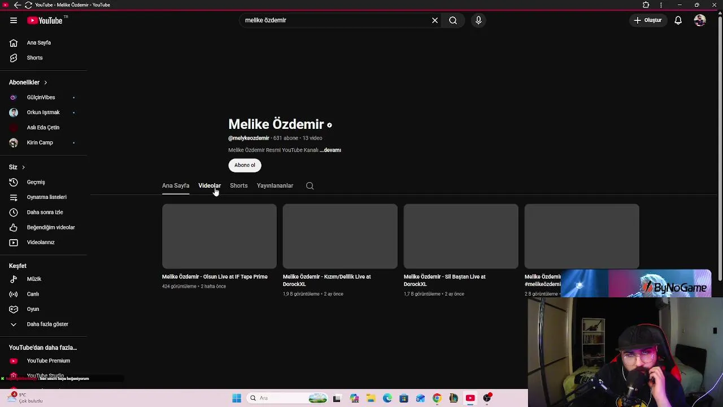
Task: Start voice search with the microphone
Action: pos(478,20)
